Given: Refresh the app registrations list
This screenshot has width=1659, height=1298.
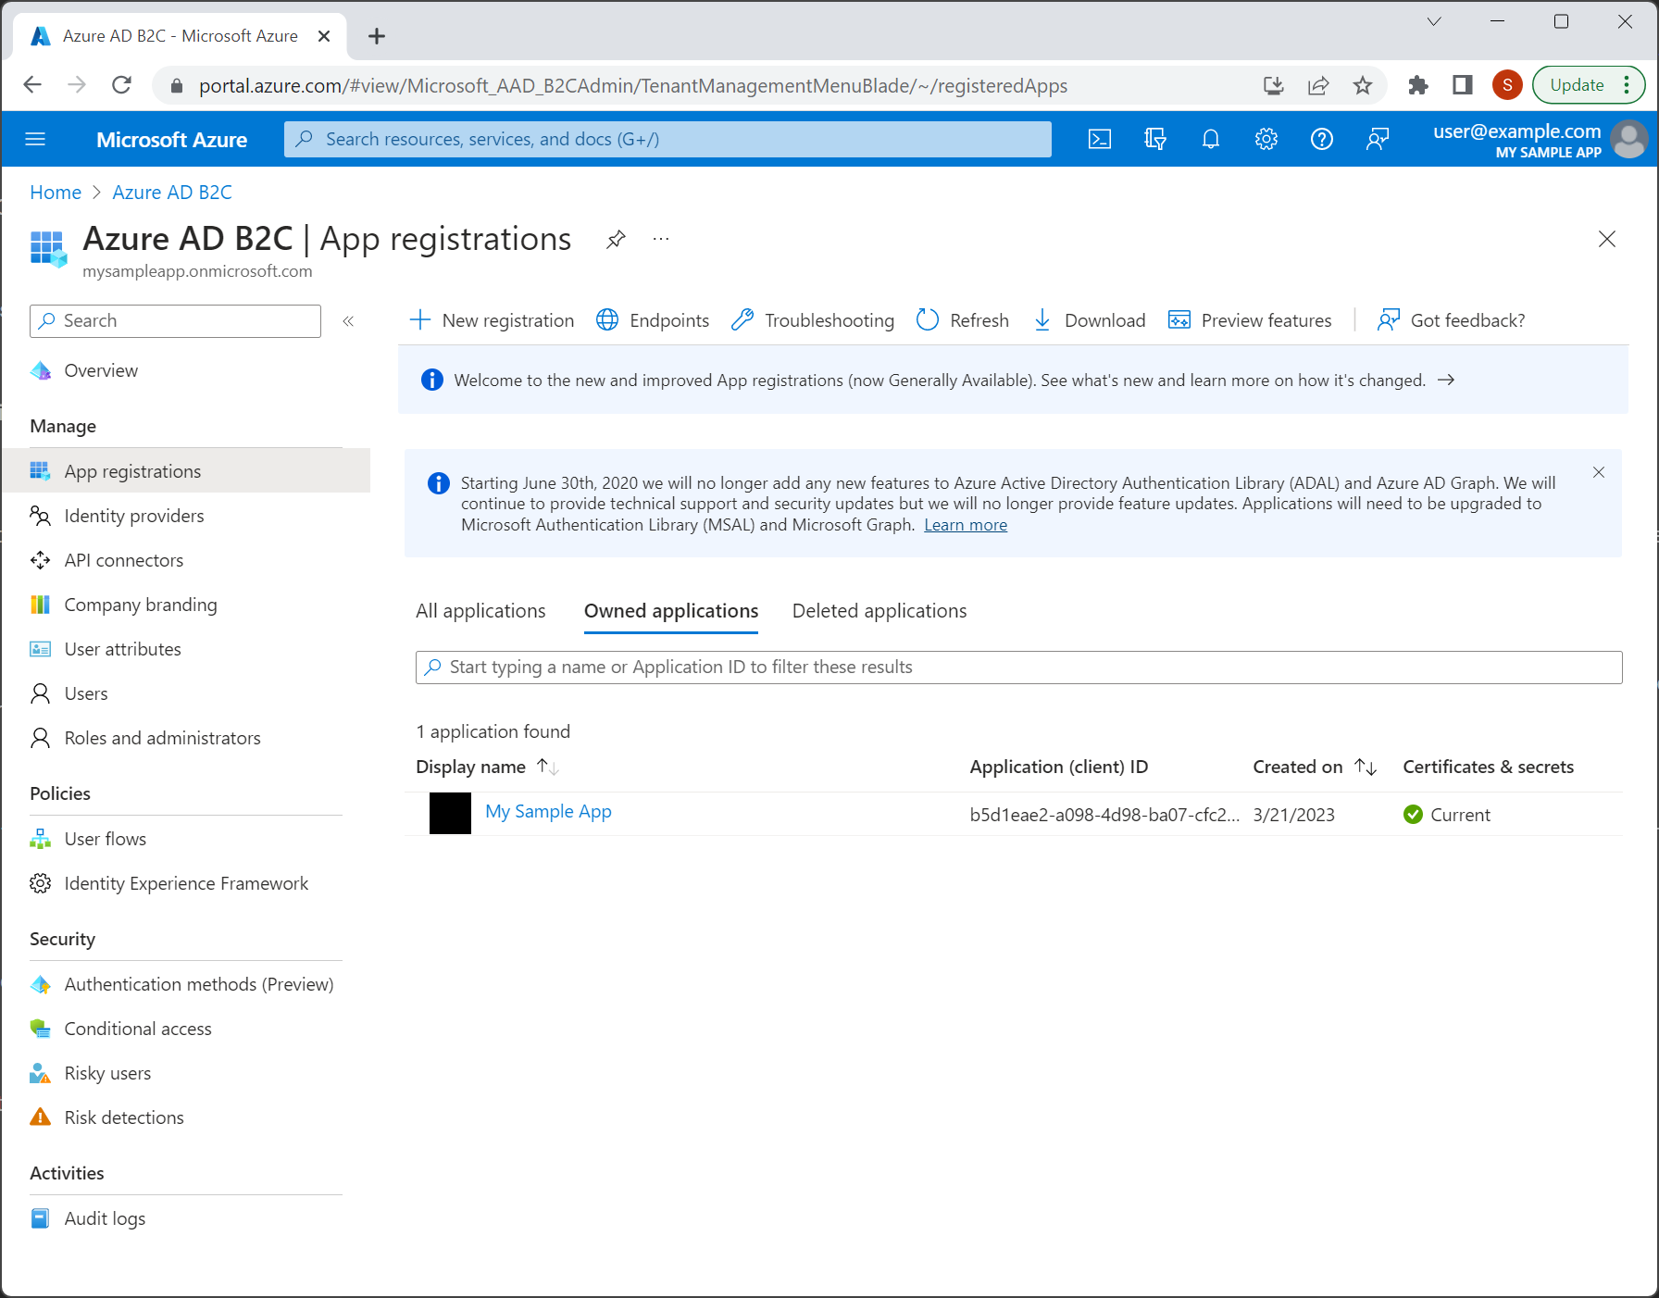Looking at the screenshot, I should [x=963, y=320].
